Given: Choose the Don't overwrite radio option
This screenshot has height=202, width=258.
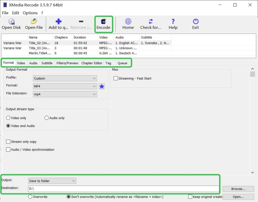Looking at the screenshot, I should pos(68,197).
